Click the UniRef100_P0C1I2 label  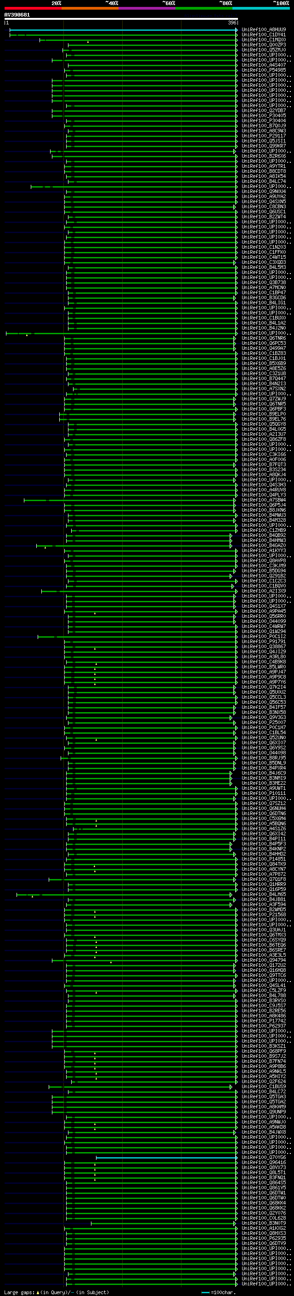[264, 637]
